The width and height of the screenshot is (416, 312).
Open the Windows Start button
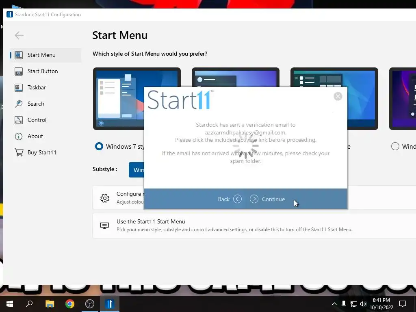tap(10, 304)
